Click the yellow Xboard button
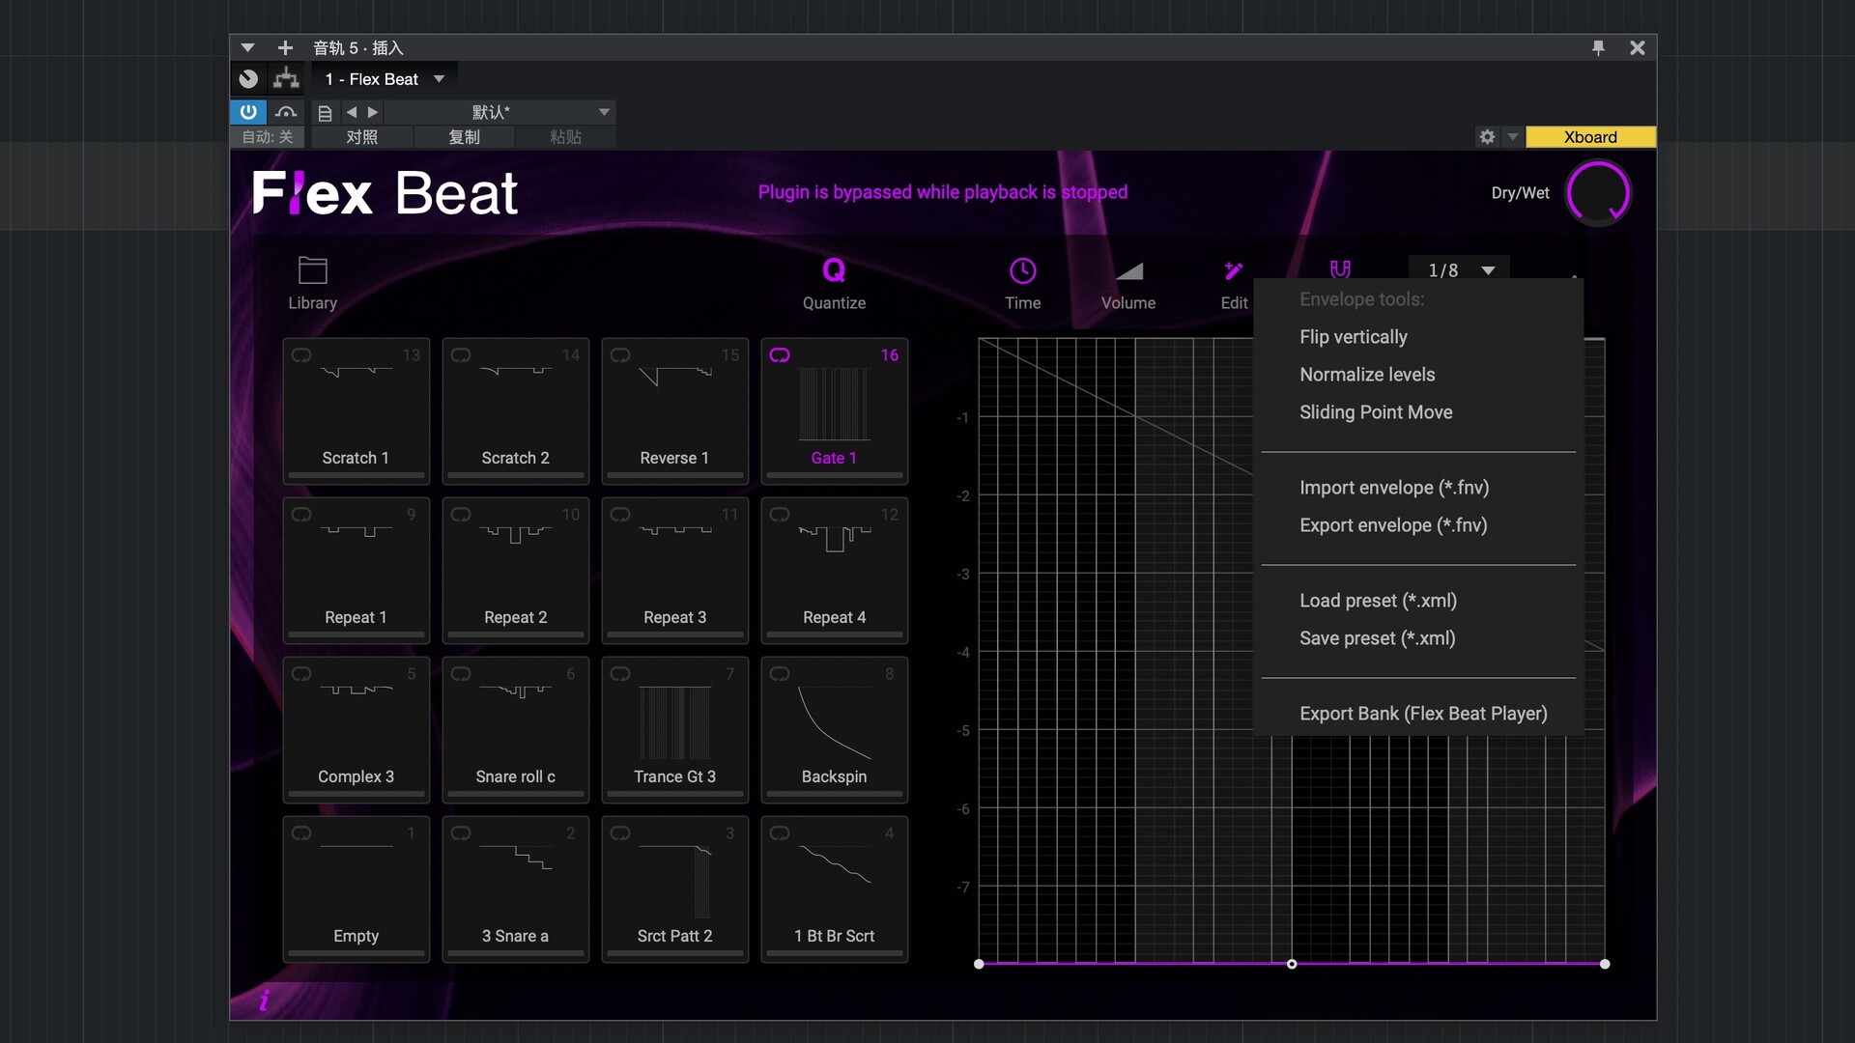This screenshot has width=1855, height=1043. tap(1589, 137)
